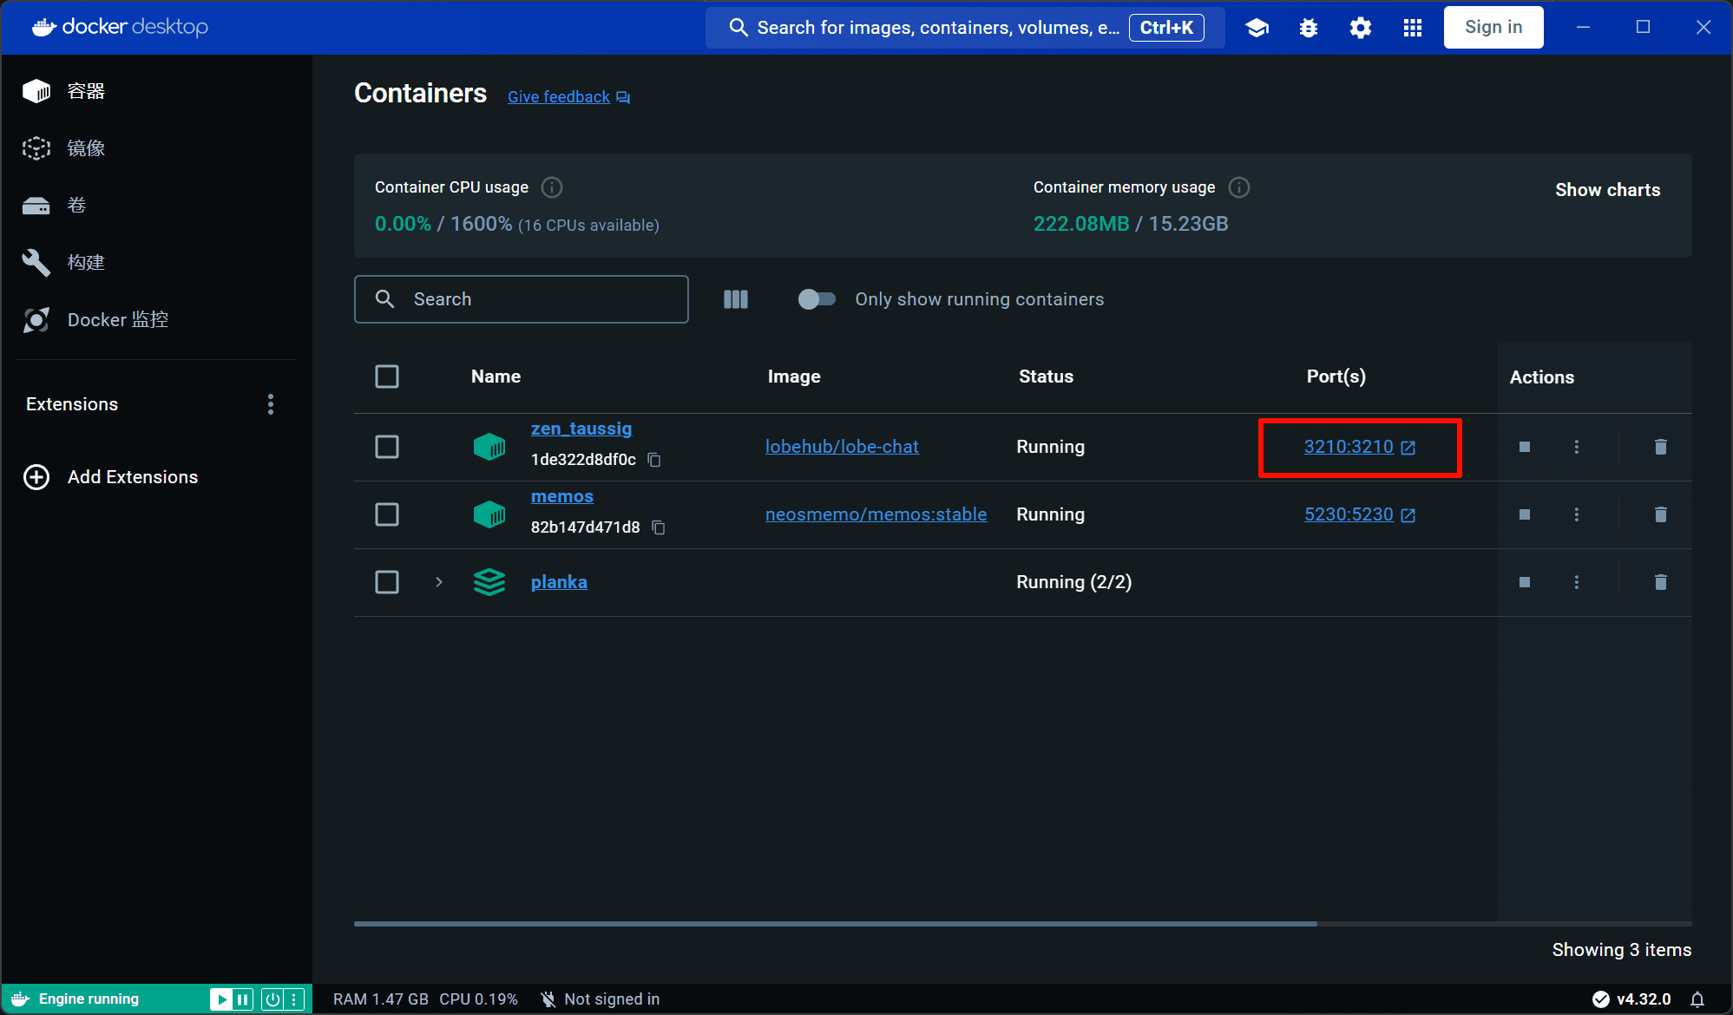The image size is (1733, 1015).
Task: Go to 镜像 images section
Action: [85, 148]
